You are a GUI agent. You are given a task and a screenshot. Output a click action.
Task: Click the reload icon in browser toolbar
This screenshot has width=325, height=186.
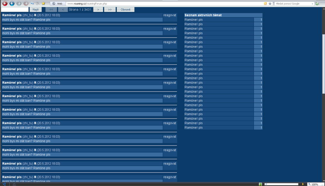(x=32, y=4)
